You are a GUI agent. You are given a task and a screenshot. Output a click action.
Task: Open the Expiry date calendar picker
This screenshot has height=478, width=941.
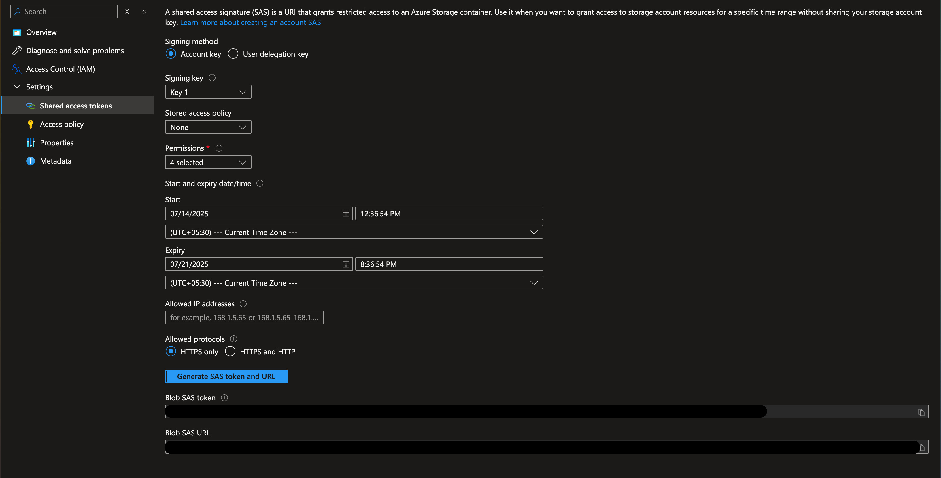pos(345,264)
